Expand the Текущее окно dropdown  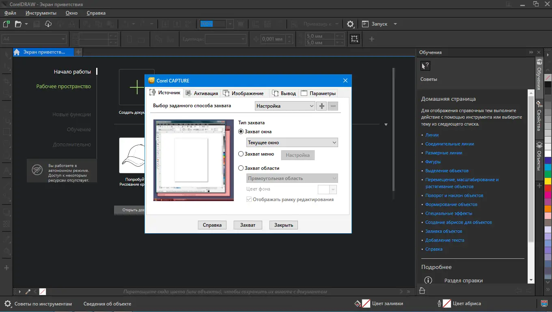pyautogui.click(x=292, y=143)
